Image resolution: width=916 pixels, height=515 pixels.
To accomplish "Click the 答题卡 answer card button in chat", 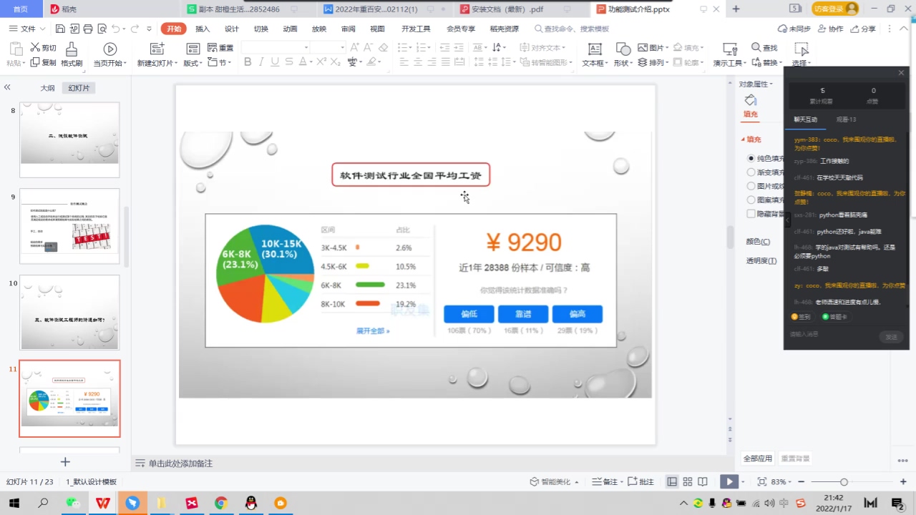I will click(834, 316).
